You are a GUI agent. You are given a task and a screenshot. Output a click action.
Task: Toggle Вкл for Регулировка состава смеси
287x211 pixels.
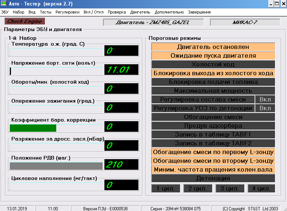pyautogui.click(x=265, y=99)
